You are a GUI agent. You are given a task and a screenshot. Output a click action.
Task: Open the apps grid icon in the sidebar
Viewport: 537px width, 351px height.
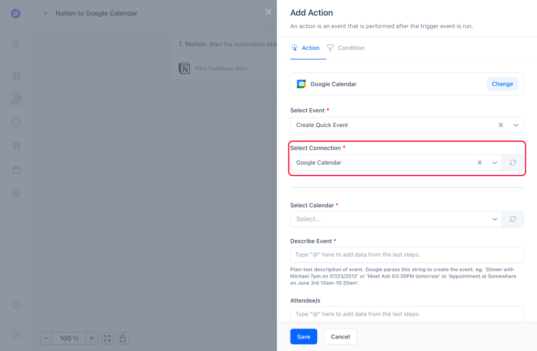point(16,76)
